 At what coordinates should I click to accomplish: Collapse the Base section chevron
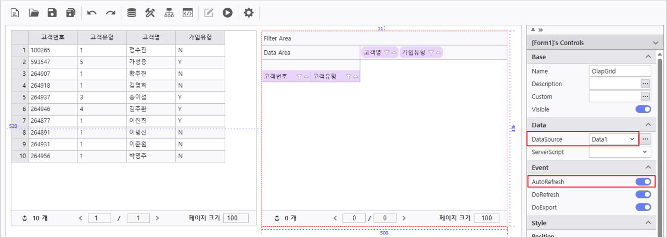coord(648,57)
